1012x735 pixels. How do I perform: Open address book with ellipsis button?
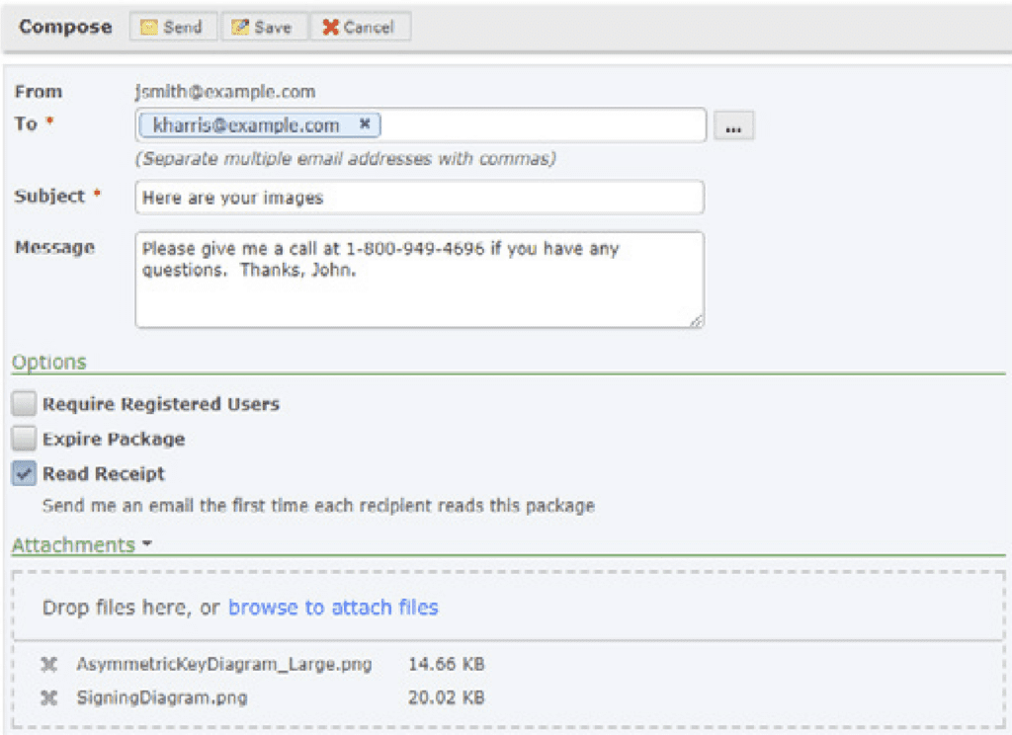tap(733, 125)
